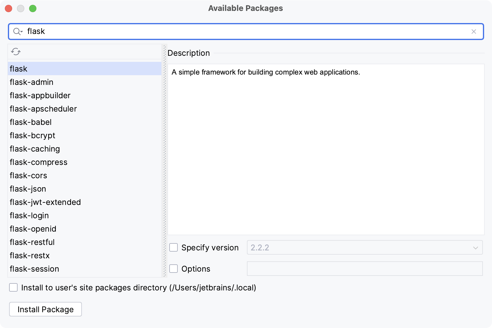Image resolution: width=492 pixels, height=328 pixels.
Task: Enable the Specify version checkbox
Action: coord(174,248)
